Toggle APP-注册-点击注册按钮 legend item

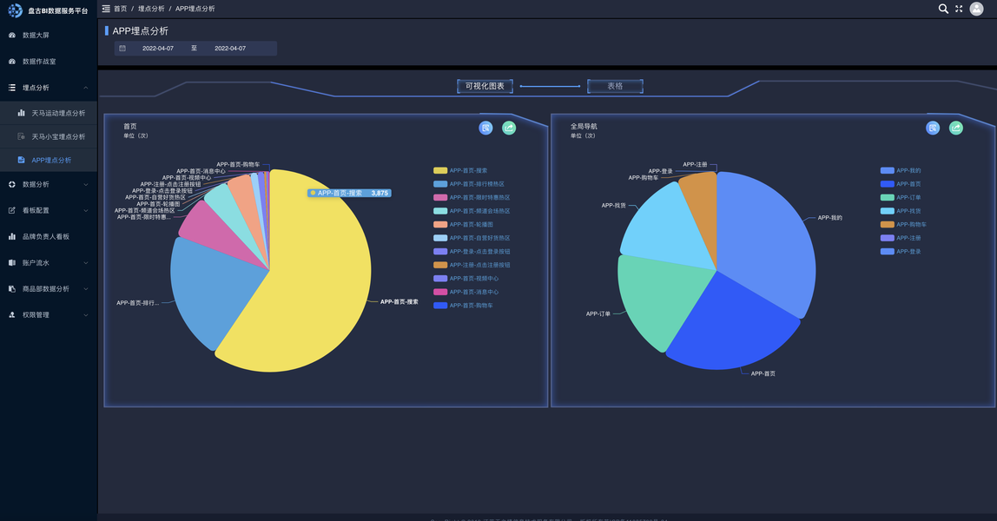point(472,265)
